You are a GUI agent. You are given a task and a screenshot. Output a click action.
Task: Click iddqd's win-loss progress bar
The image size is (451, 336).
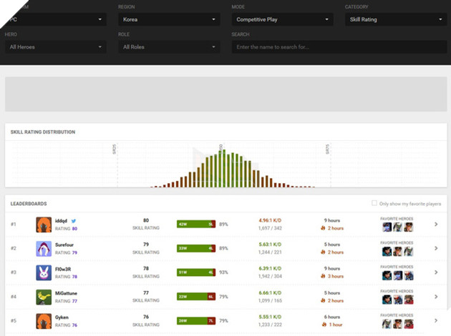tap(196, 224)
